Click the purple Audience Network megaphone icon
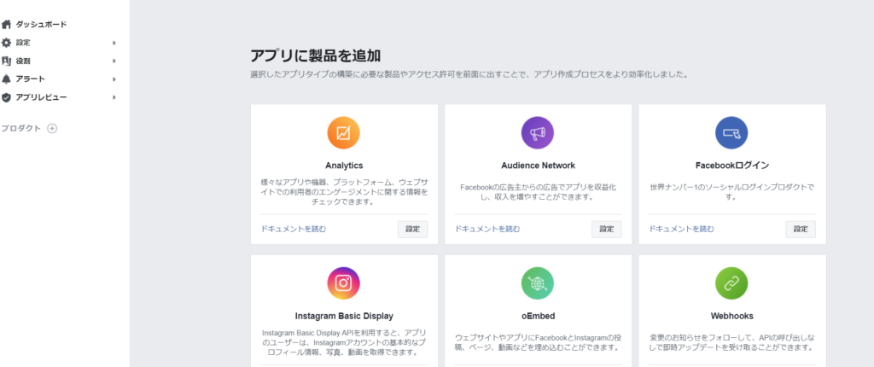This screenshot has width=874, height=367. (538, 132)
